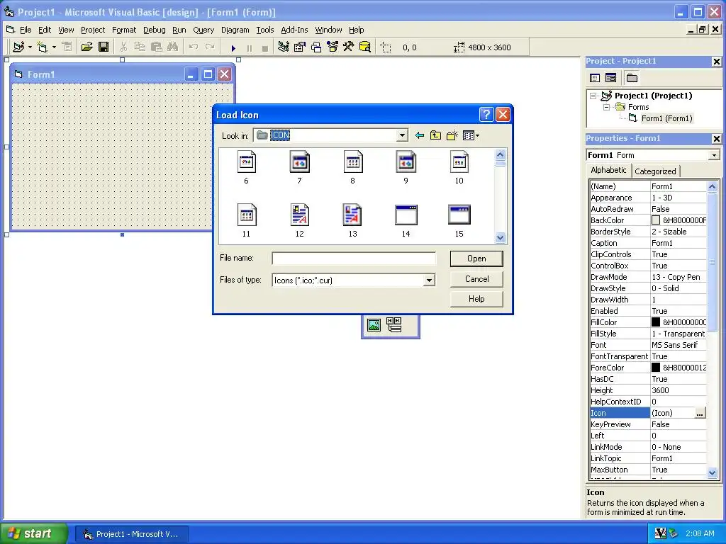Click the ForeColor black swatch
Viewport: 726px width, 544px height.
(656, 368)
